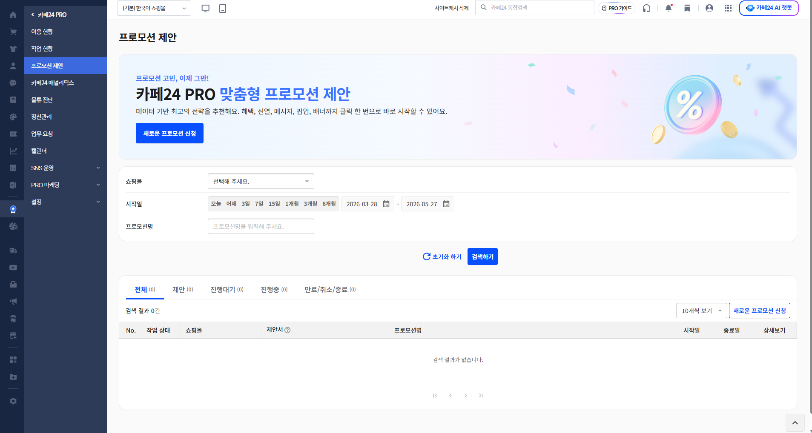This screenshot has width=812, height=433.
Task: Go back via the 카페24 PRO back arrow
Action: (33, 15)
